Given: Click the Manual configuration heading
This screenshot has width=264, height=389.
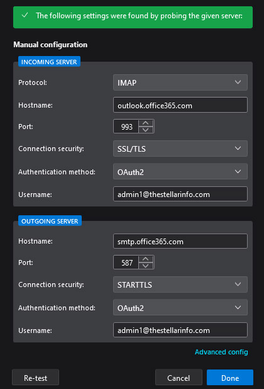Looking at the screenshot, I should (50, 45).
